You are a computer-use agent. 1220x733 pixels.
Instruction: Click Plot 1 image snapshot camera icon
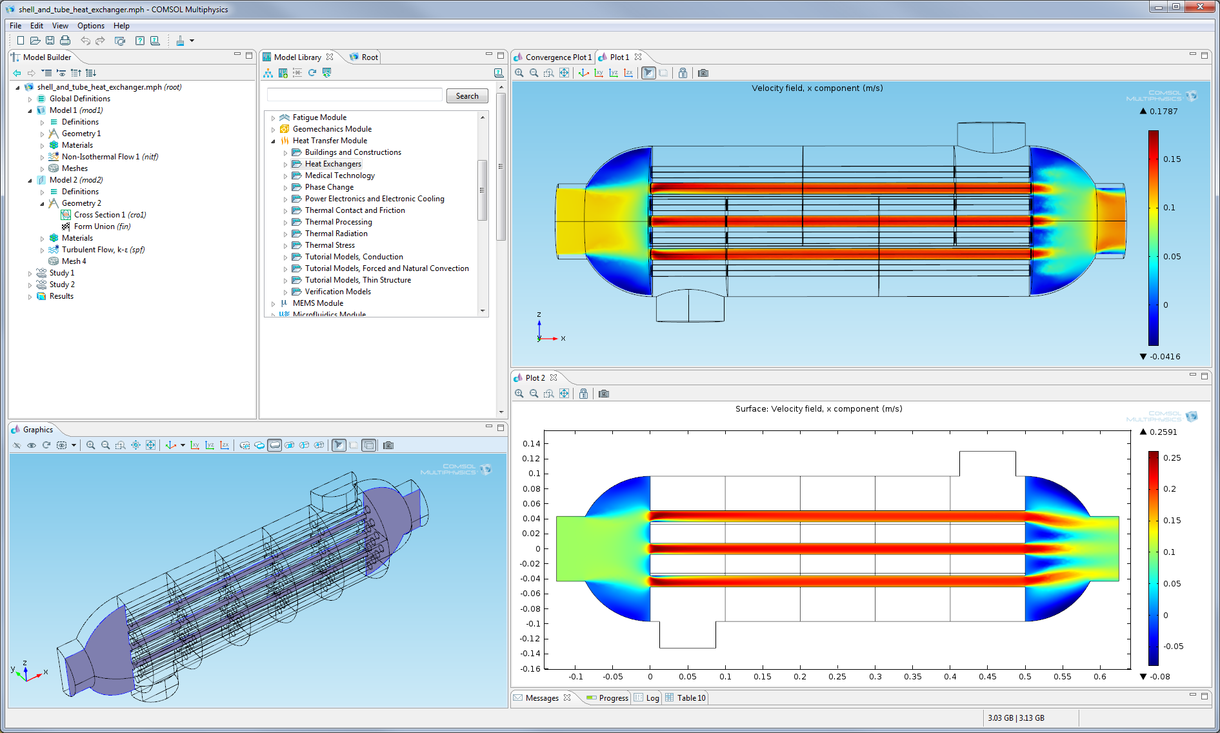click(x=703, y=73)
